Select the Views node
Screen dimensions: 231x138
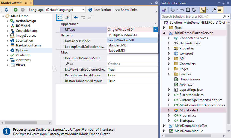[20, 65]
